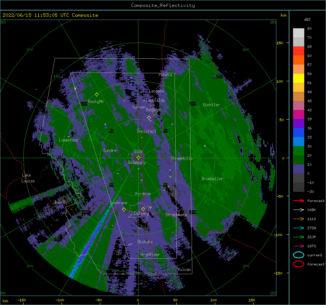Screen dimensions: 326x305
Task: Select the yellow diamond marker near RockyMH
Action: pyautogui.click(x=97, y=95)
